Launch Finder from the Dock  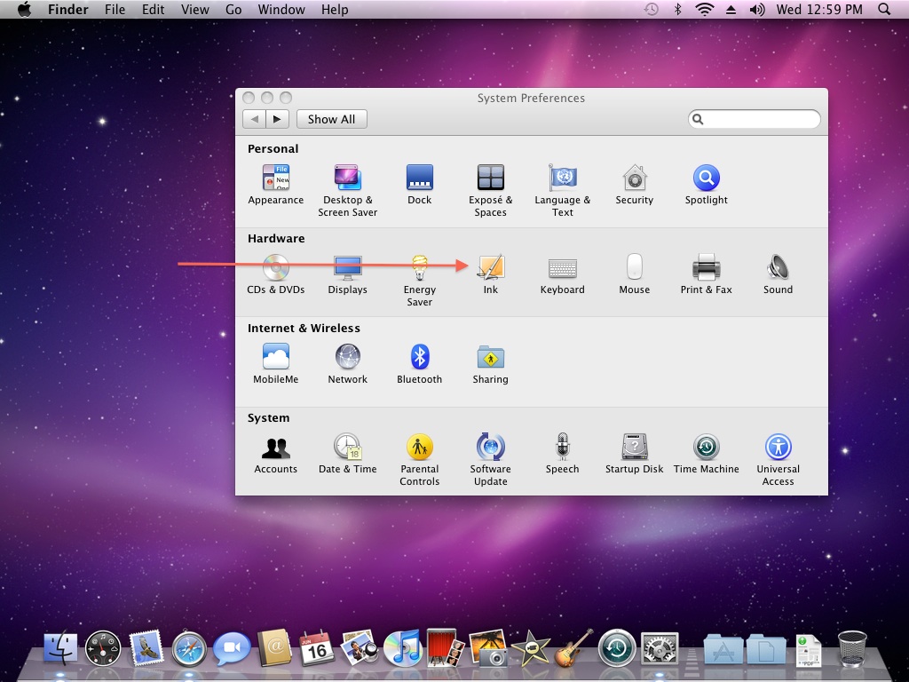60,647
